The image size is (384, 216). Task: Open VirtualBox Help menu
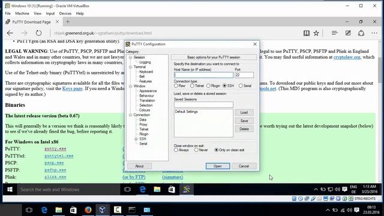point(80,13)
